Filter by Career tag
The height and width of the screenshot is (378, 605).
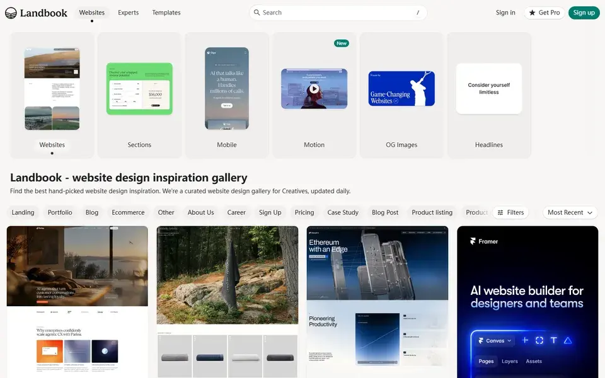point(236,212)
